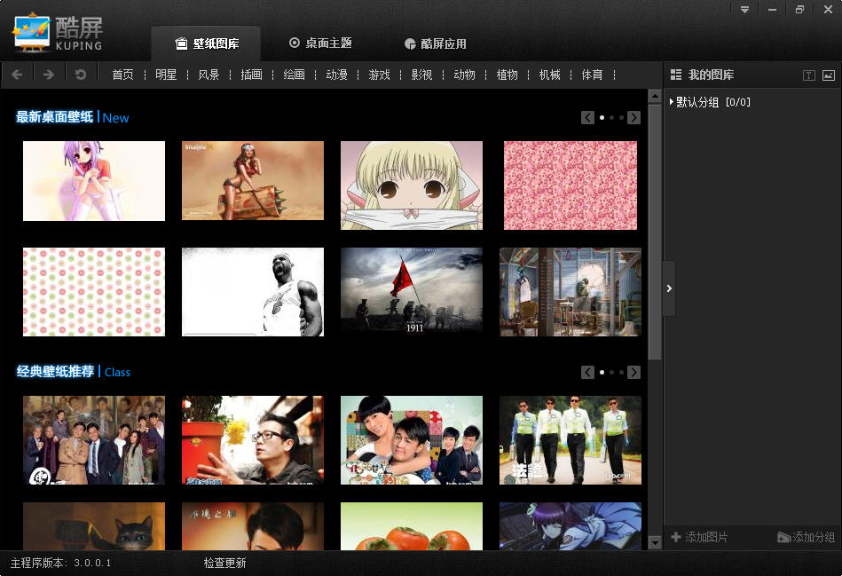Open the menu arrow in the title bar
The image size is (842, 576).
(x=744, y=10)
